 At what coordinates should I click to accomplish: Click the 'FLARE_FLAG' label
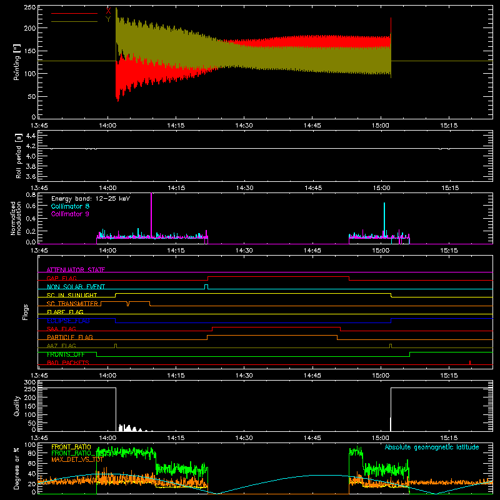tap(65, 312)
